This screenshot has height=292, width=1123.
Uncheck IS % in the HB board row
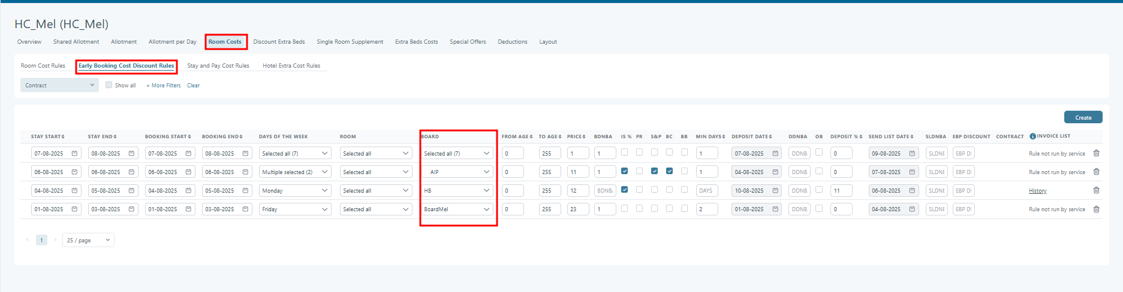pyautogui.click(x=624, y=190)
